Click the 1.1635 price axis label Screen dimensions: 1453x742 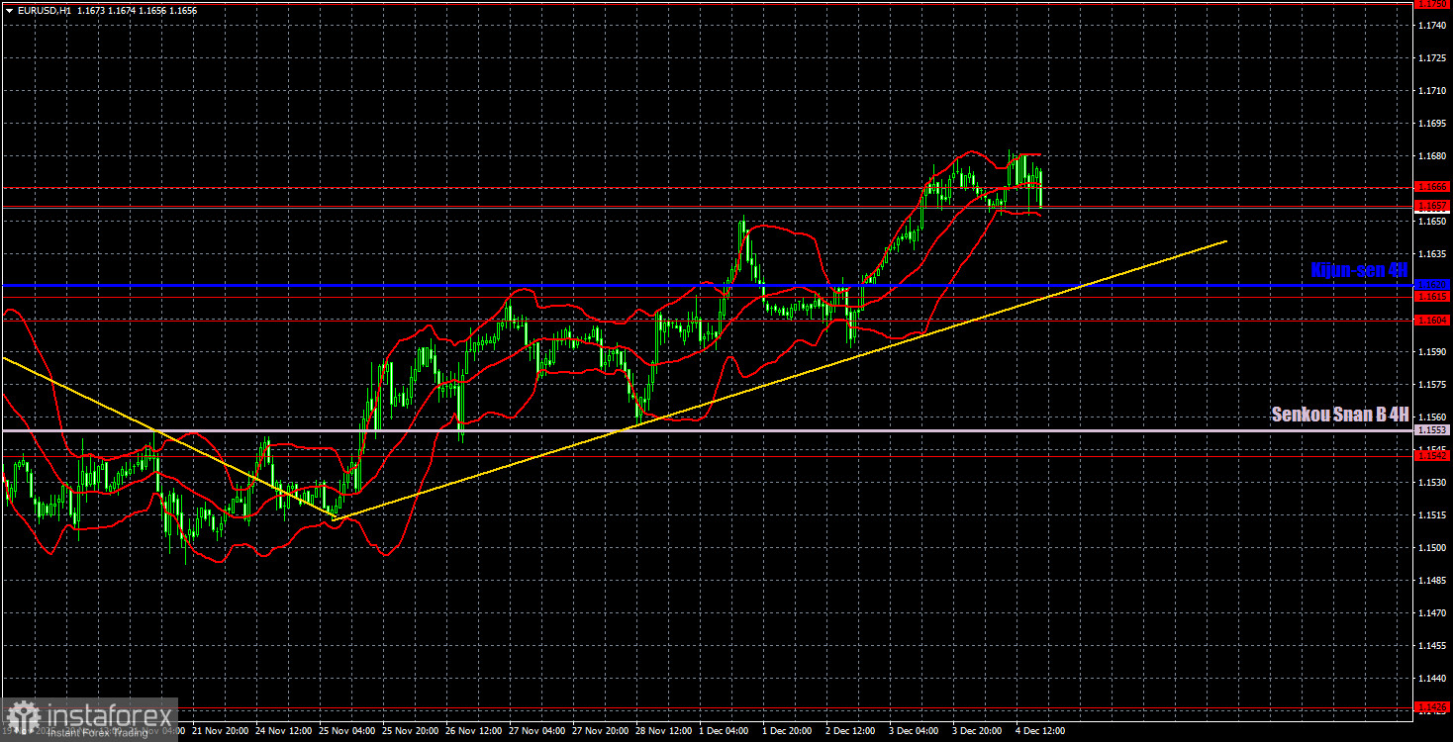1432,254
